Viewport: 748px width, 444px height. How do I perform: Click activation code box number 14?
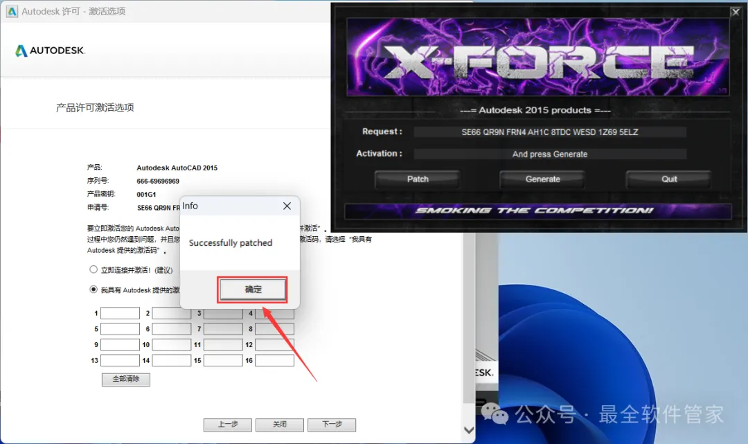pos(172,361)
